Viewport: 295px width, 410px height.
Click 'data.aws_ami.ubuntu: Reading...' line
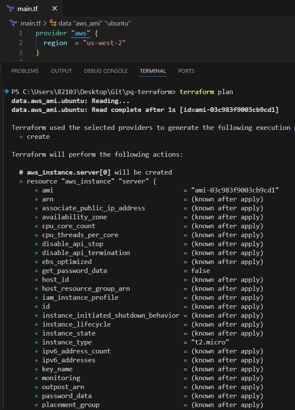[x=70, y=101]
